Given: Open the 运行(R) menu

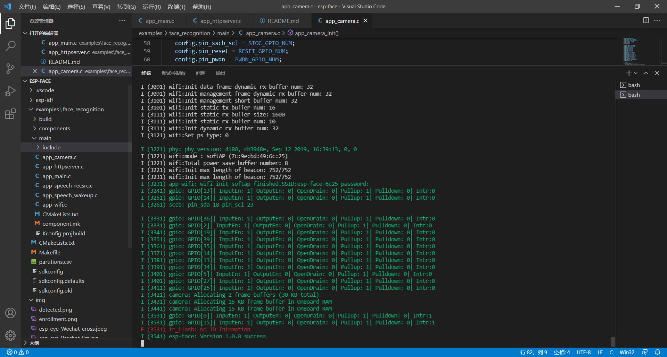Looking at the screenshot, I should 152,7.
